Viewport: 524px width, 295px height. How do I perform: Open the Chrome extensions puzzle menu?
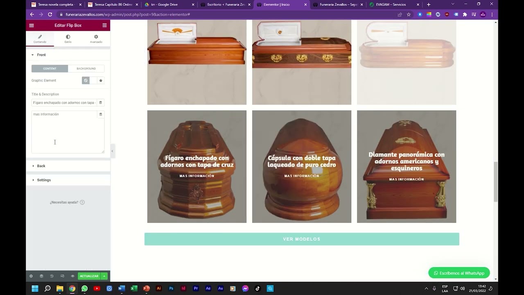pyautogui.click(x=465, y=14)
